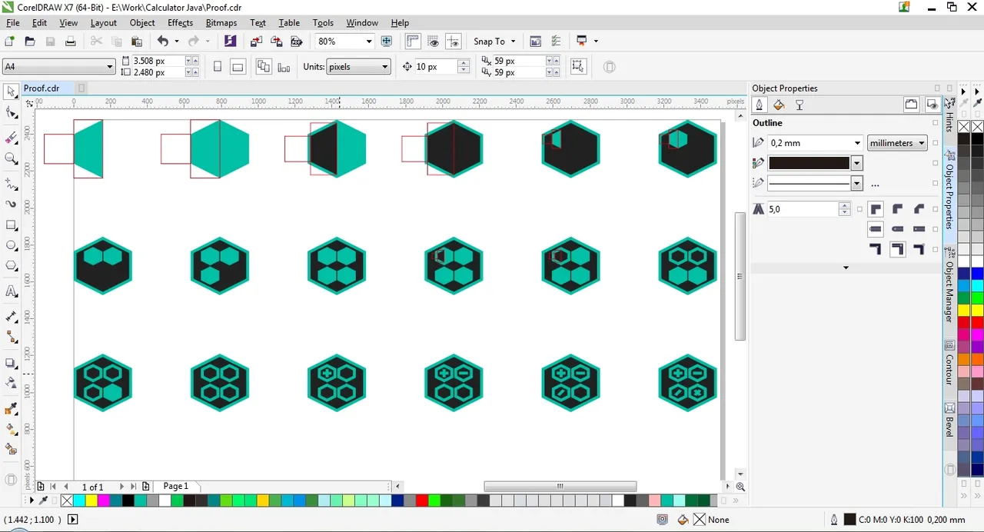Toggle Show Grid button
Screen dimensions: 984x532
point(434,42)
